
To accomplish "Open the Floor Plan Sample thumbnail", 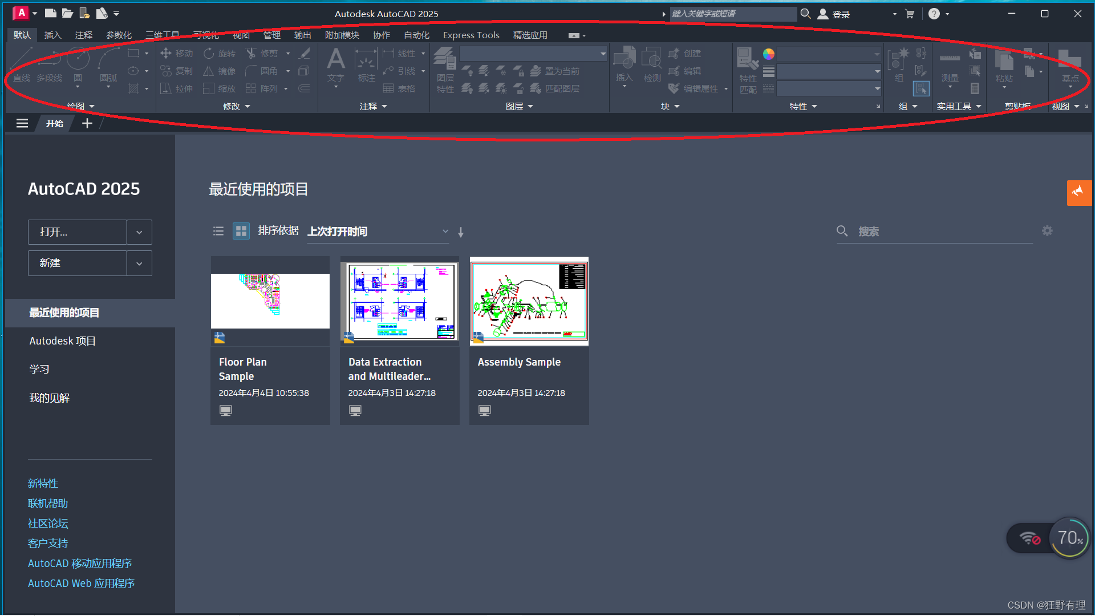I will coord(270,301).
